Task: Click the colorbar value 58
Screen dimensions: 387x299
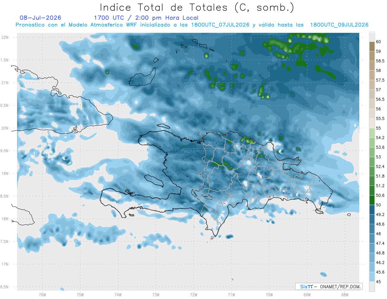Action: click(379, 70)
